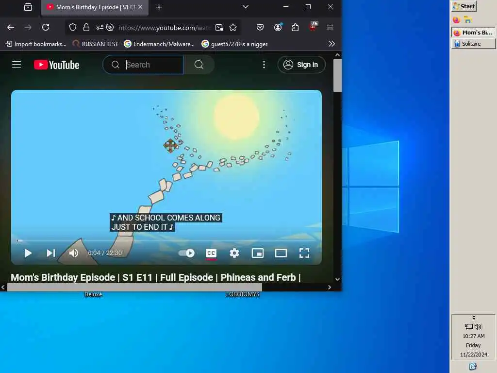List all tabs dropdown arrow
The width and height of the screenshot is (497, 373).
[245, 7]
